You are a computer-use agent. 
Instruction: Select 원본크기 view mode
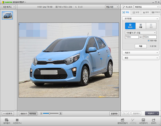pyautogui.click(x=24, y=114)
